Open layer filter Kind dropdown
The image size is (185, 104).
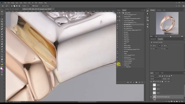154,76
